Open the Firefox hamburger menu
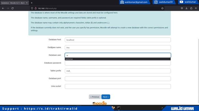This screenshot has height=111, width=199. 196,8
